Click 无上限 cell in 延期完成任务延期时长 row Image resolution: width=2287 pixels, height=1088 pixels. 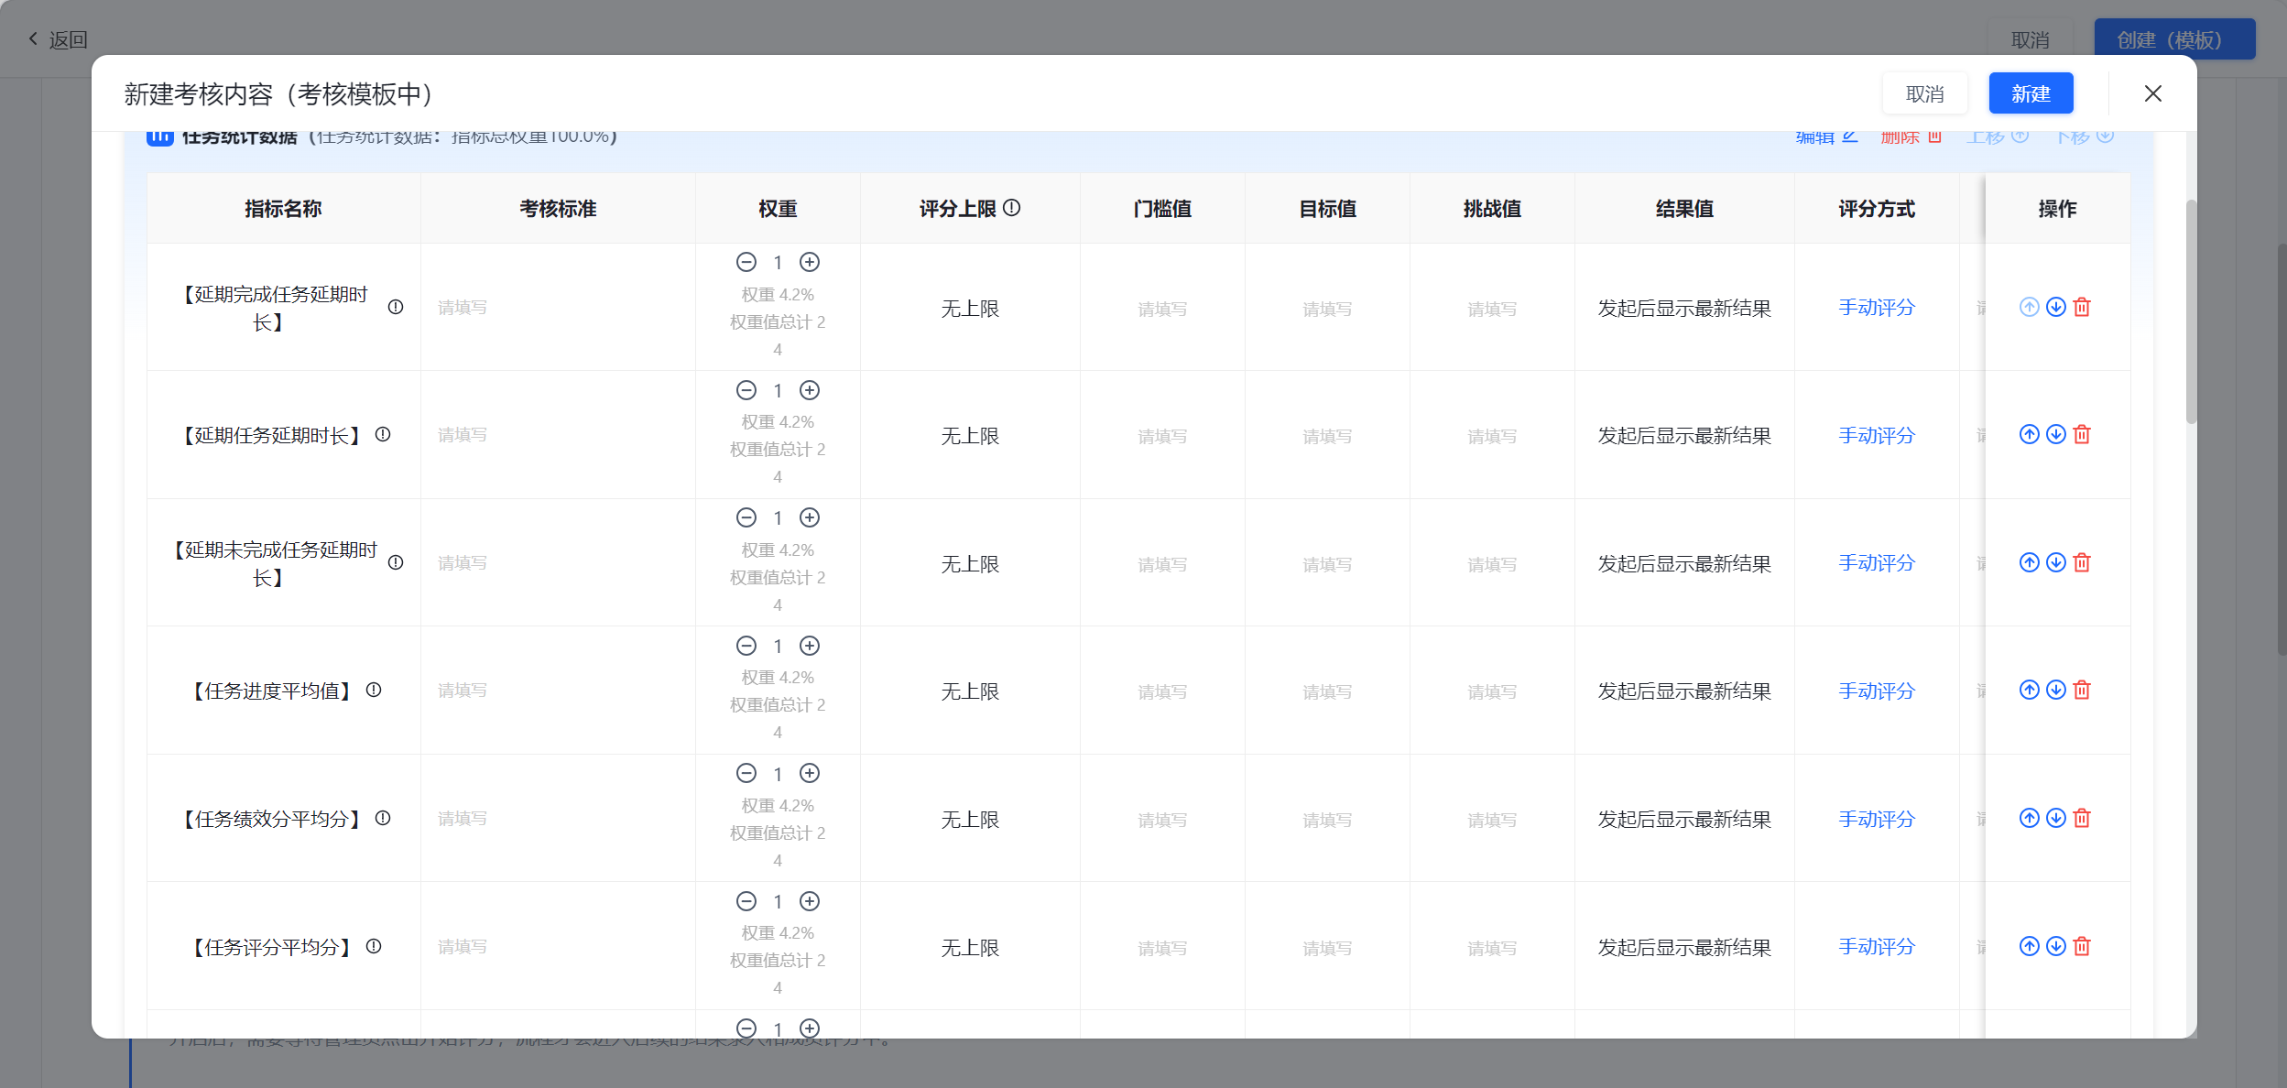tap(970, 309)
